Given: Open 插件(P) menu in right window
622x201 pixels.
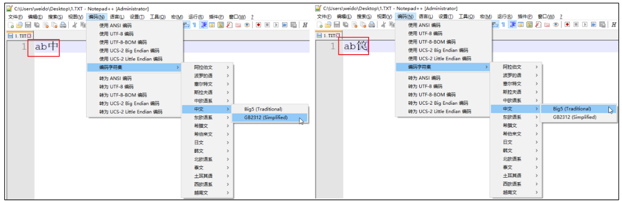Looking at the screenshot, I should point(526,16).
